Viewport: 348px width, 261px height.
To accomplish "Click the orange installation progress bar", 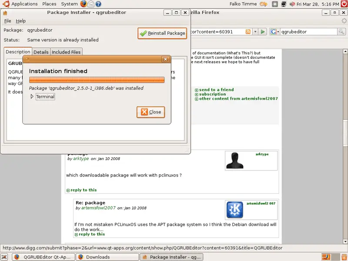I will 97,80.
